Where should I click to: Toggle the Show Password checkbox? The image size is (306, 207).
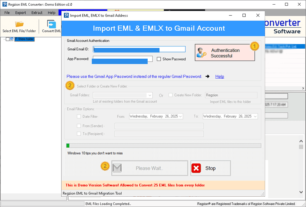[x=159, y=59]
